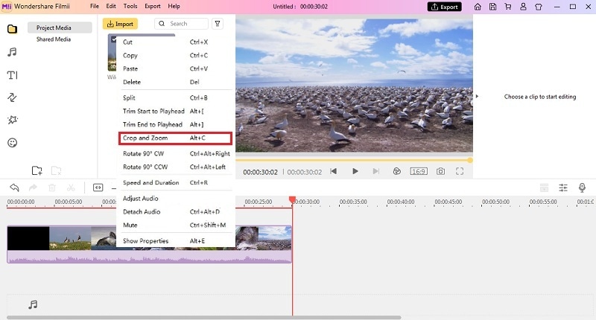The image size is (596, 320).
Task: Click the black Export button
Action: (444, 7)
